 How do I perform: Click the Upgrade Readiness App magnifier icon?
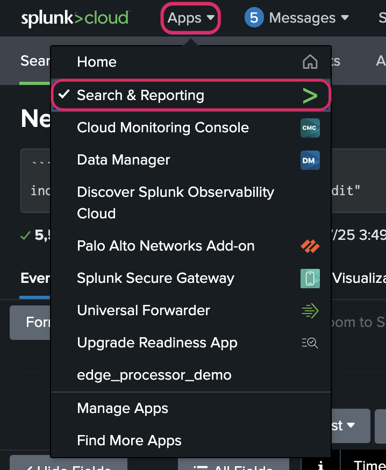click(x=310, y=343)
